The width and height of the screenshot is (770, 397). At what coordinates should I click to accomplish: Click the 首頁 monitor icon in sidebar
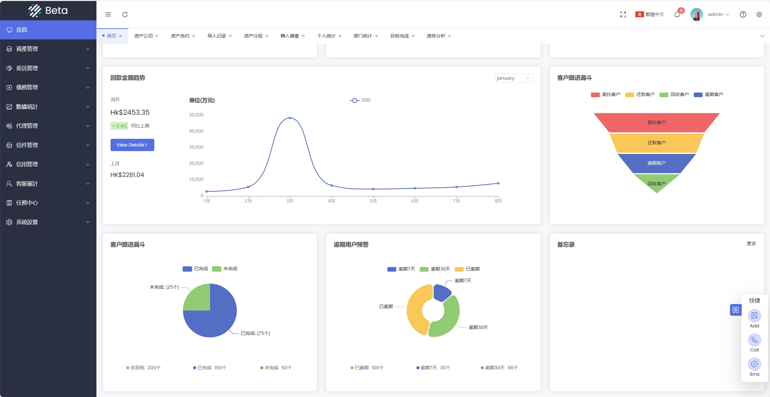[x=10, y=30]
